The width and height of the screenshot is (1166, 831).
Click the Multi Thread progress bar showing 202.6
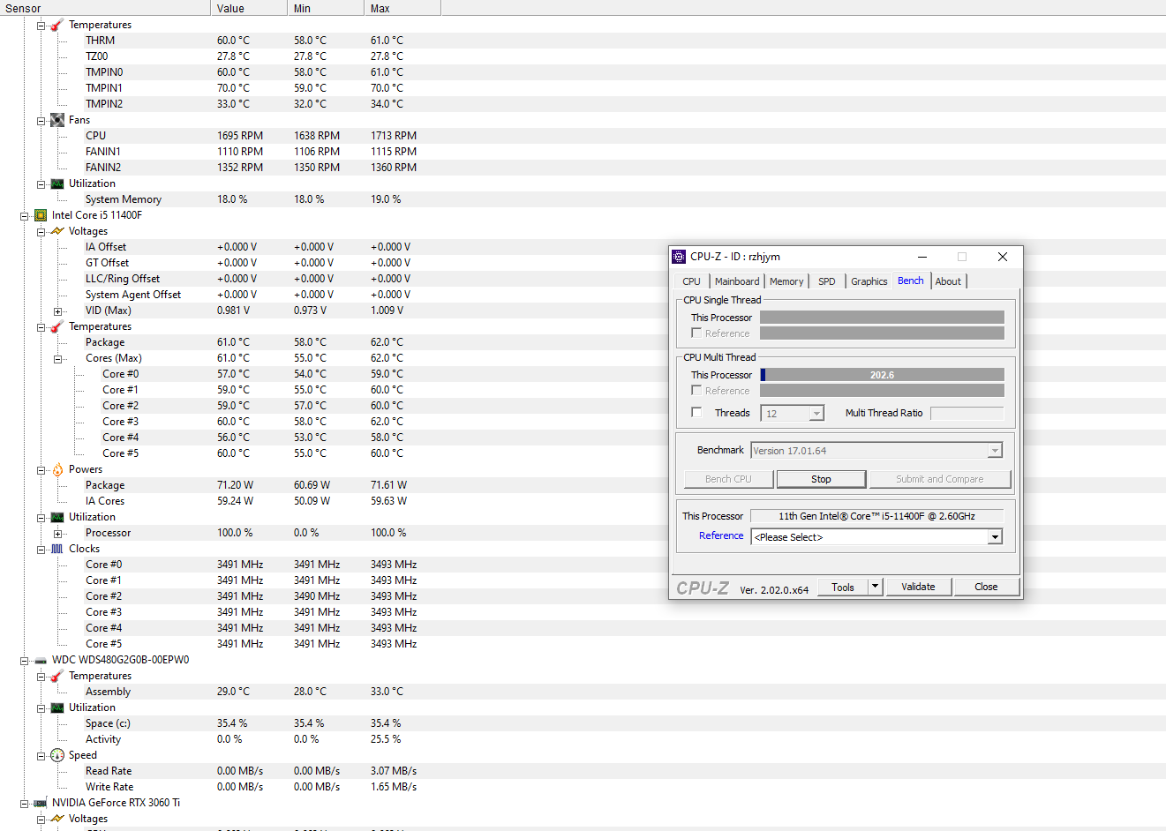click(882, 375)
